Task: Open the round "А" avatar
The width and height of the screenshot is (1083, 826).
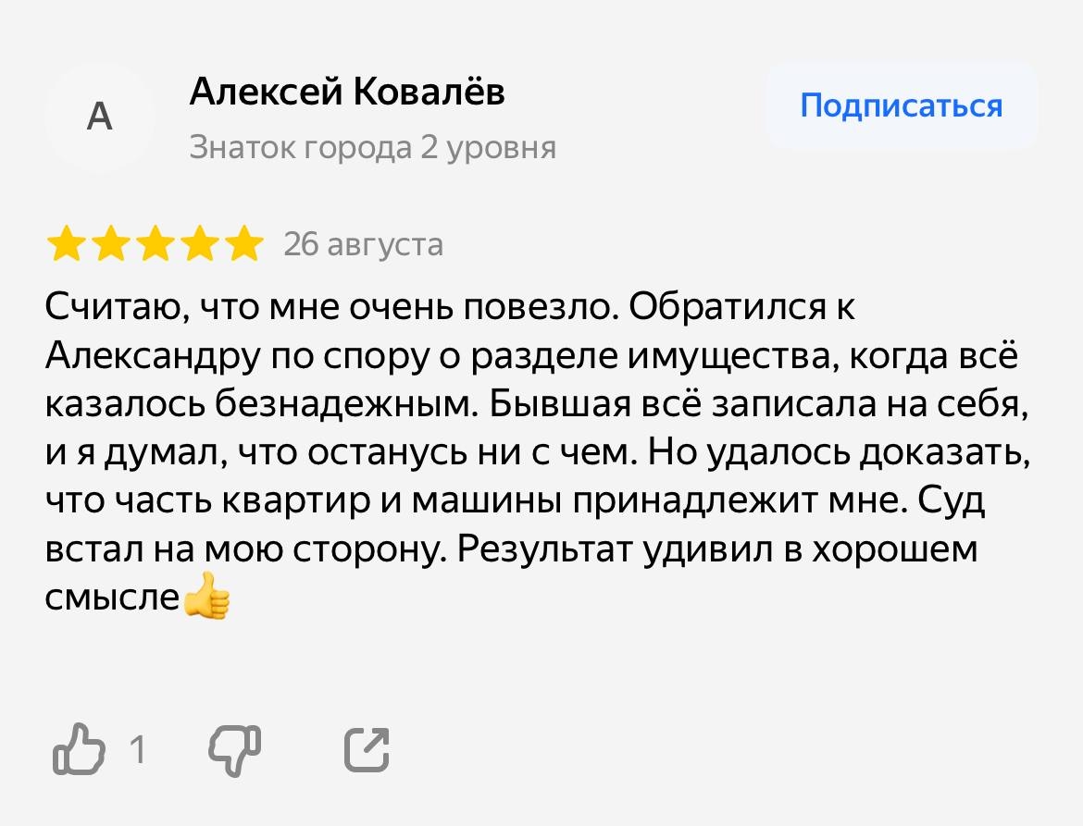Action: pyautogui.click(x=99, y=117)
